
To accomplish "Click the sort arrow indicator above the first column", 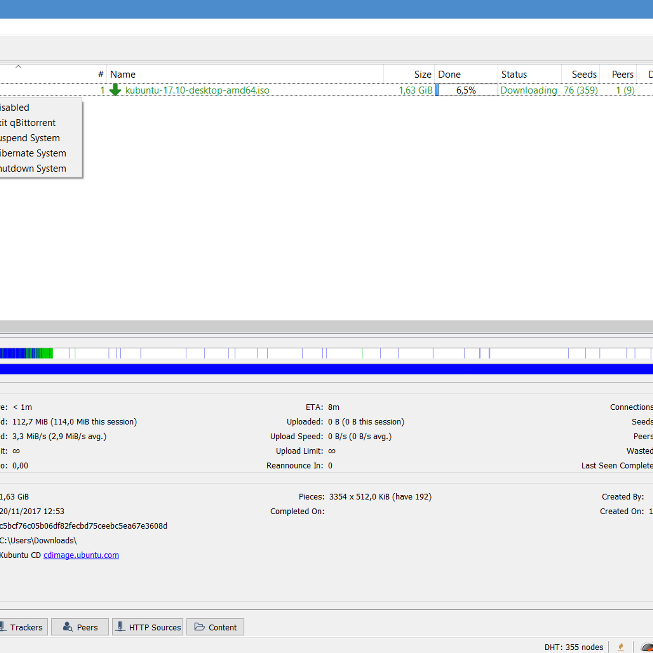I will point(18,67).
